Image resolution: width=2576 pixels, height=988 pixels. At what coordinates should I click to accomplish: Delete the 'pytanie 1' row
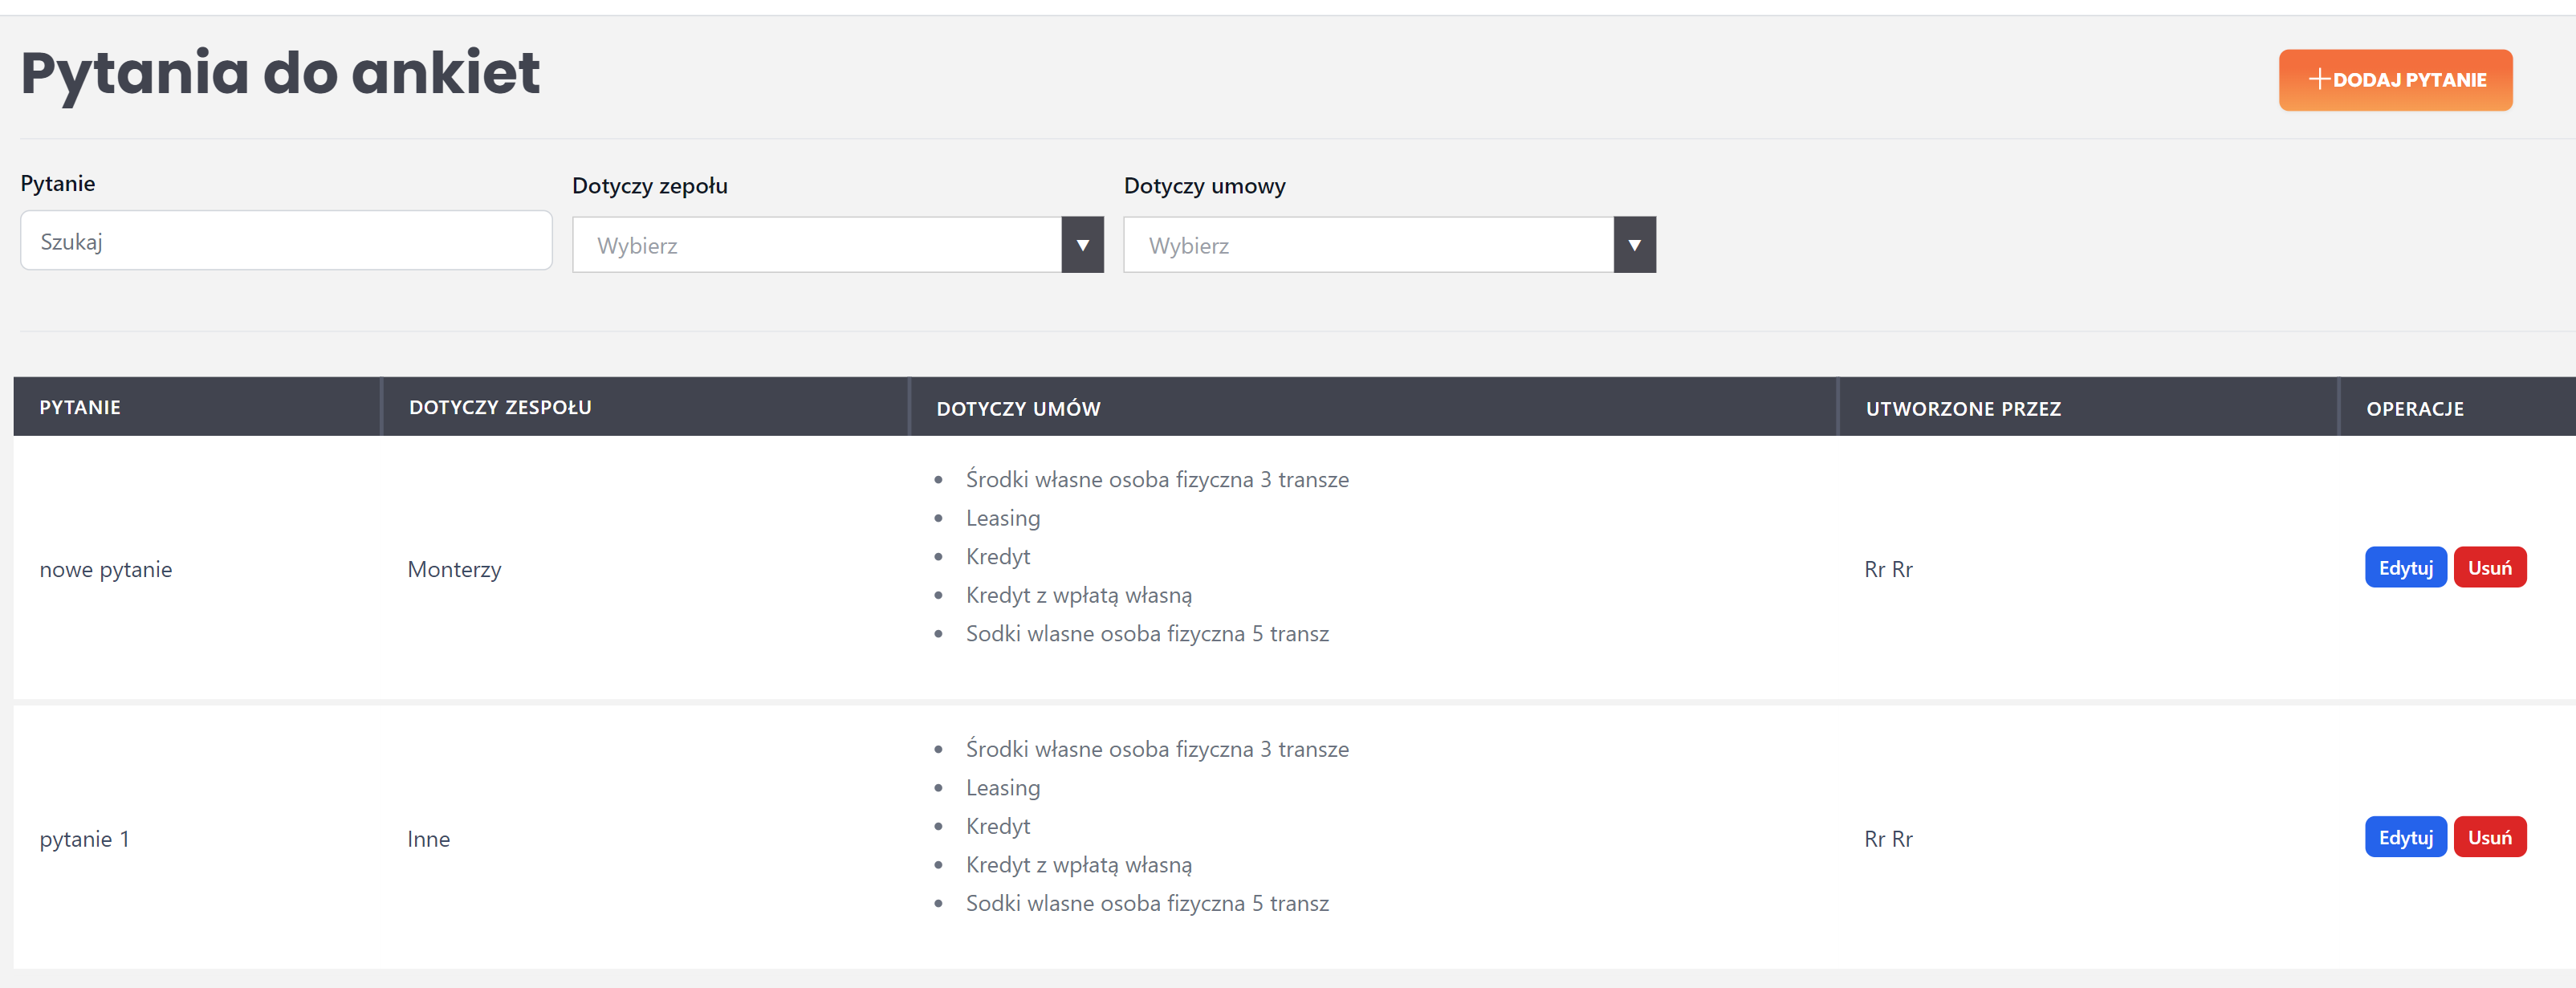[x=2489, y=838]
